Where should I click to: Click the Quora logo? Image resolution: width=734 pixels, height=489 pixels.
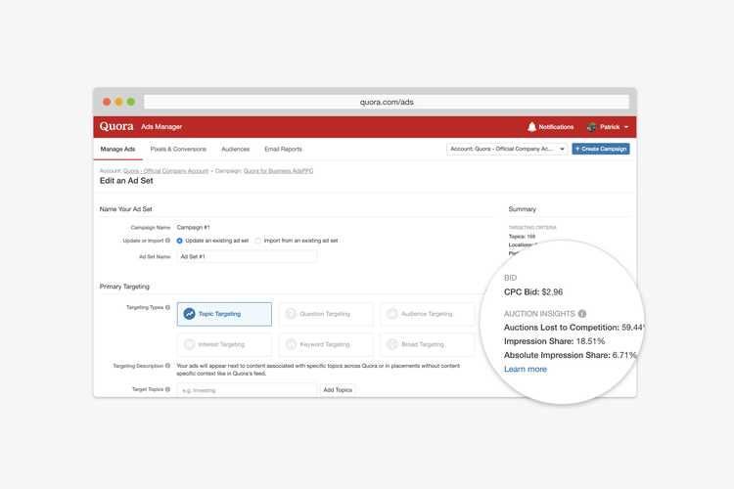[116, 126]
